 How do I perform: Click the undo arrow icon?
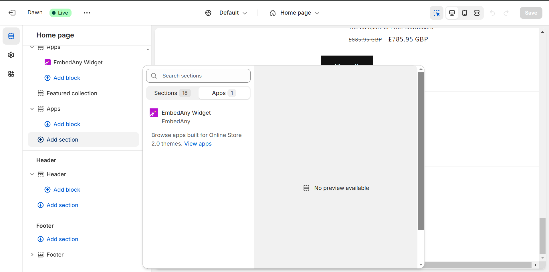(x=492, y=13)
